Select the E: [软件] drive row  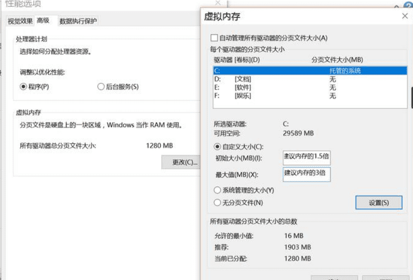pos(310,88)
